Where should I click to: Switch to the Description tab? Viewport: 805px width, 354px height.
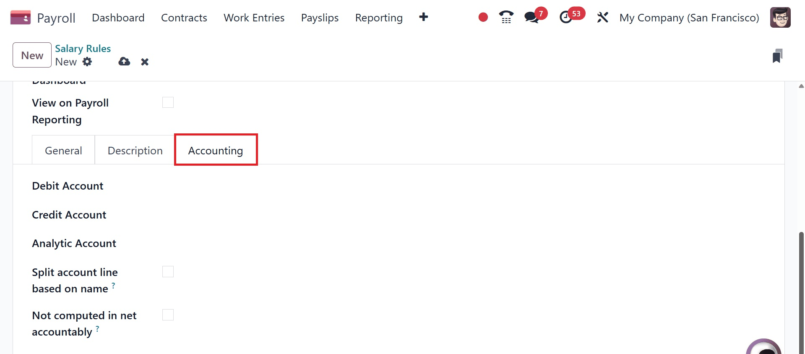point(135,150)
